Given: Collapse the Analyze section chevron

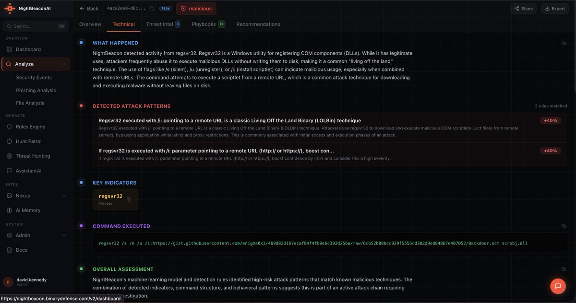Looking at the screenshot, I should coord(64,64).
